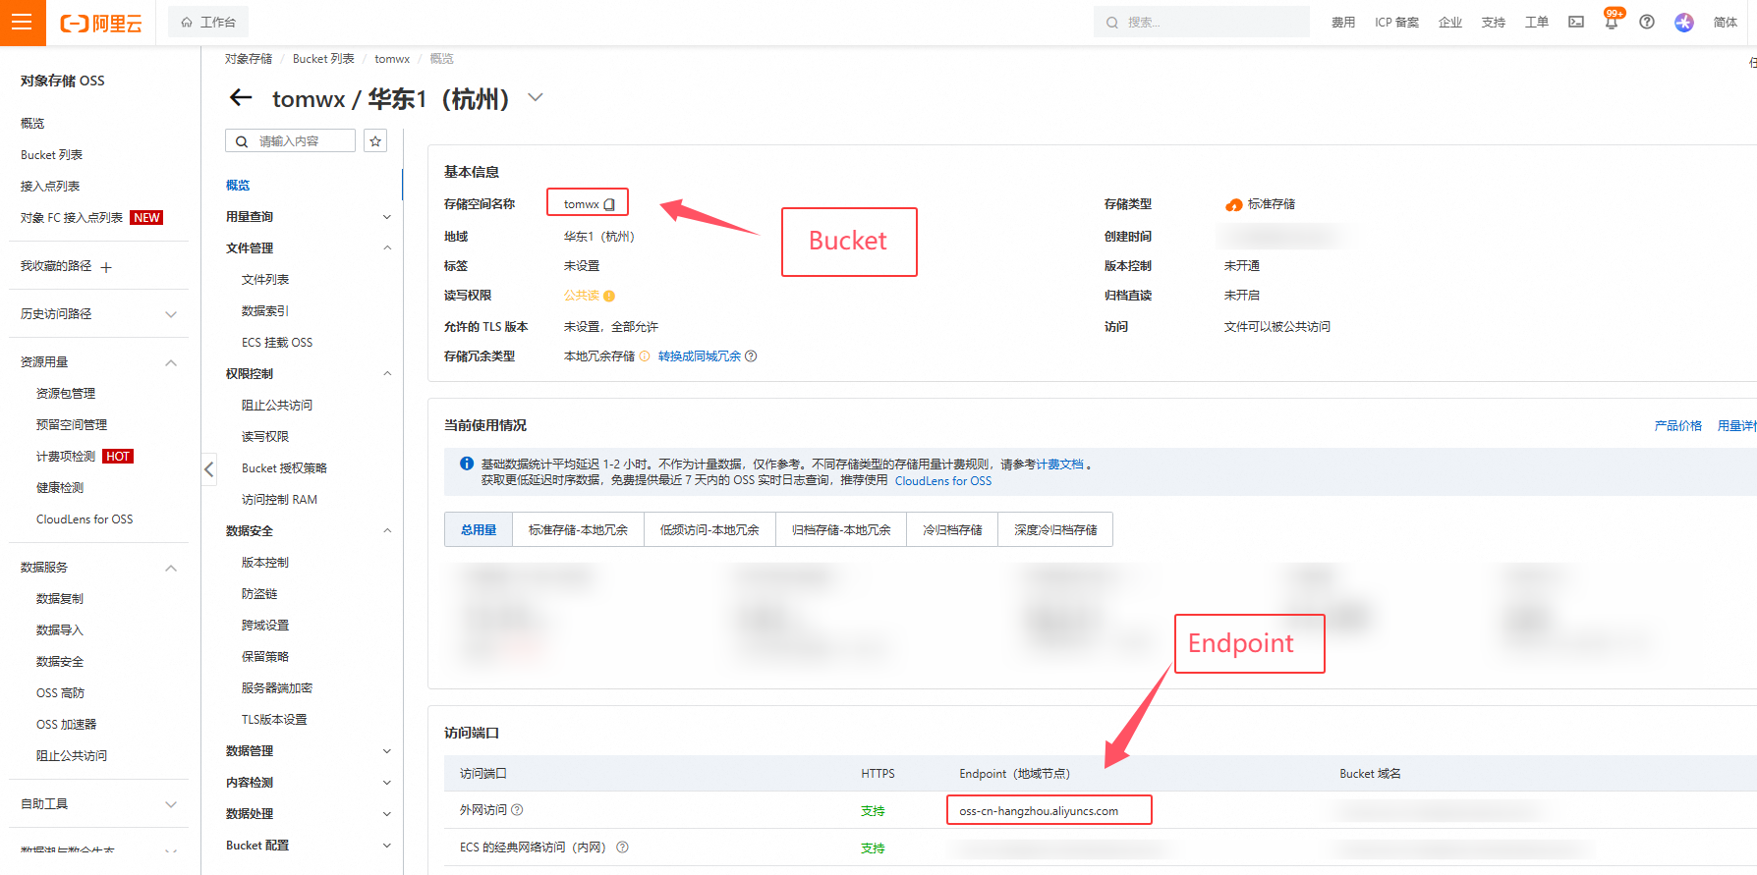Open the Cloud Shell terminal icon
Screen dimensions: 1757x875
click(x=1576, y=22)
